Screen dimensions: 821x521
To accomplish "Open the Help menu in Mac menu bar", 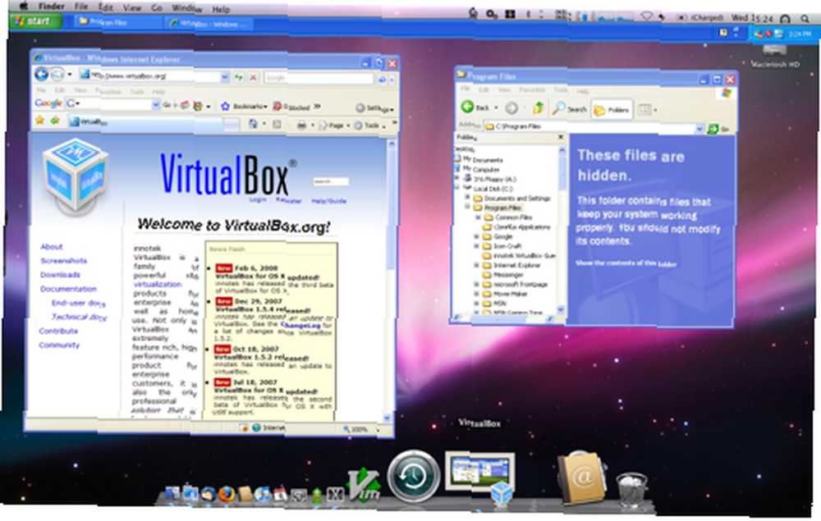I will pyautogui.click(x=221, y=9).
